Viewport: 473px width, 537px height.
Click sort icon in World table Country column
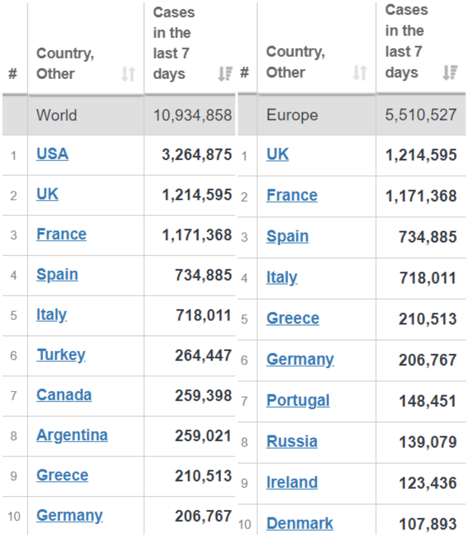(x=128, y=74)
